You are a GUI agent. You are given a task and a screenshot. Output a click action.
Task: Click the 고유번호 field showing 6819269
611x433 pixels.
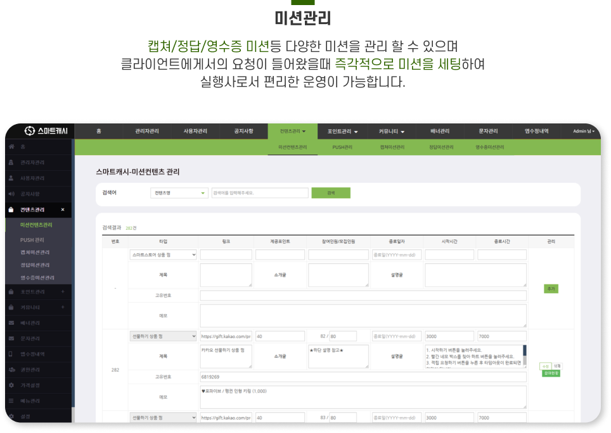[x=363, y=377]
